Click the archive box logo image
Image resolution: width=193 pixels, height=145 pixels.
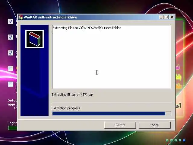tap(34, 39)
